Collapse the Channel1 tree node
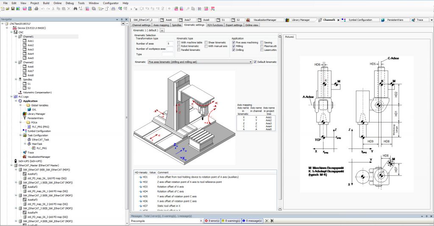The width and height of the screenshot is (434, 226). (x=16, y=36)
